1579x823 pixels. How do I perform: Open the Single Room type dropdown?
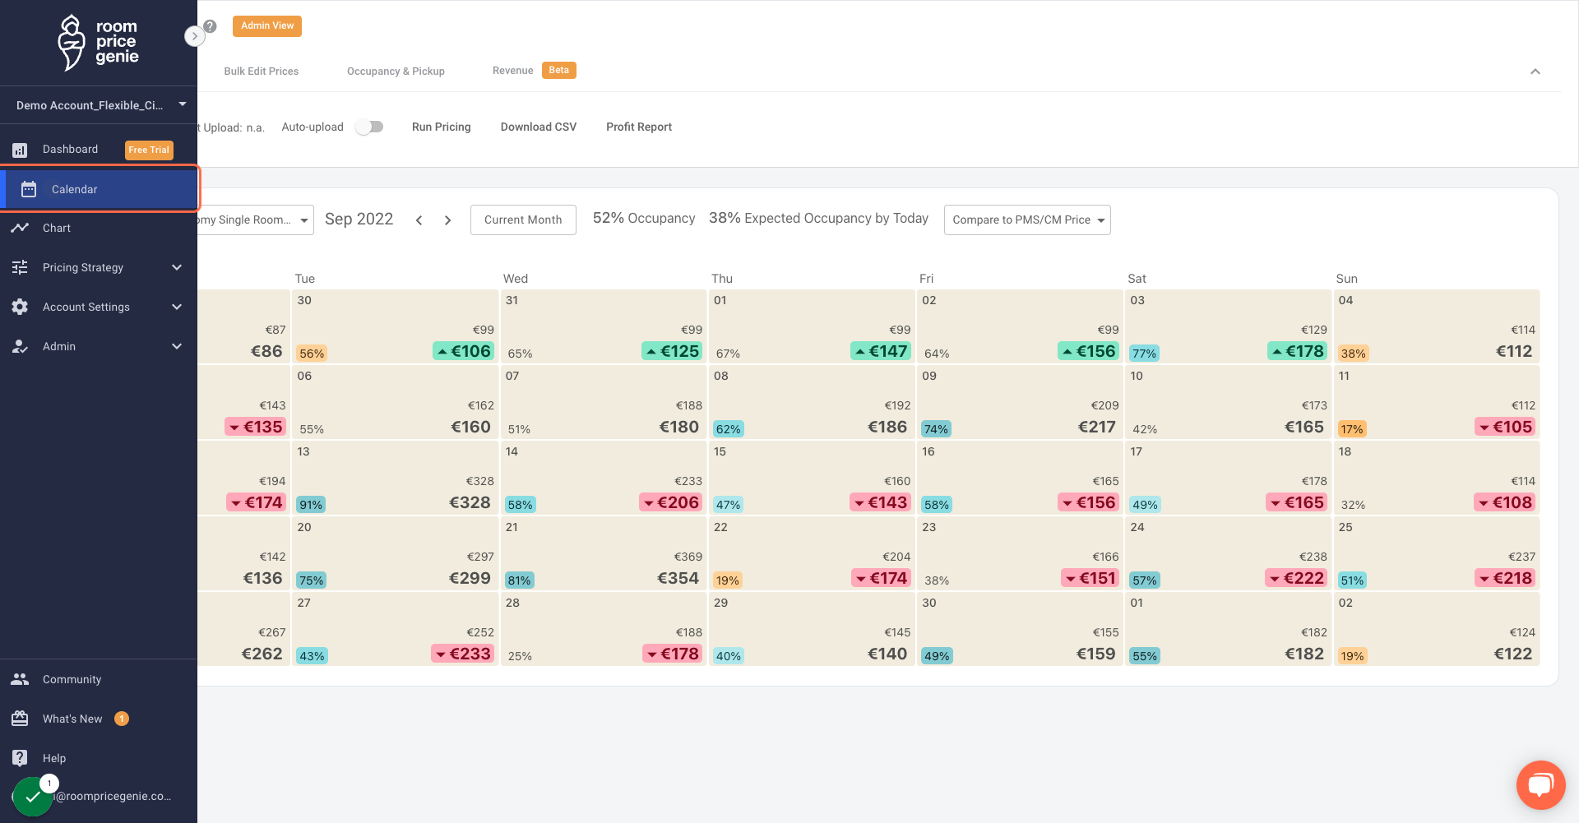coord(255,220)
